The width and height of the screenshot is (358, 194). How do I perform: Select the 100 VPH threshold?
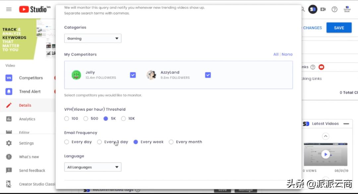point(66,119)
